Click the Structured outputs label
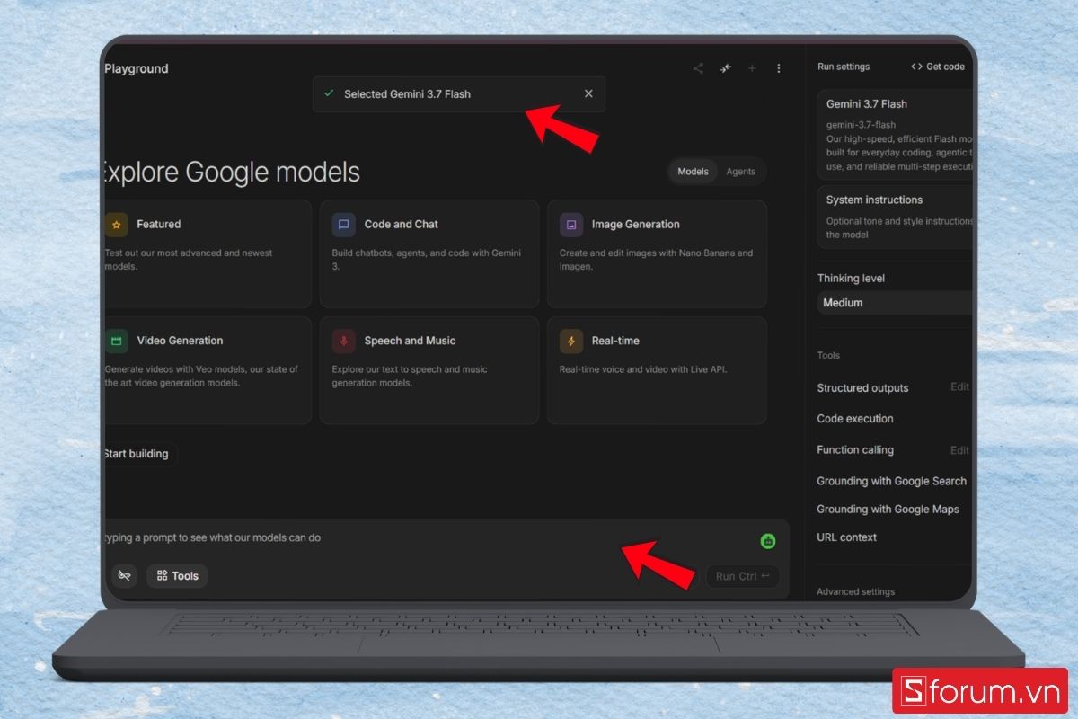The width and height of the screenshot is (1078, 719). point(862,388)
